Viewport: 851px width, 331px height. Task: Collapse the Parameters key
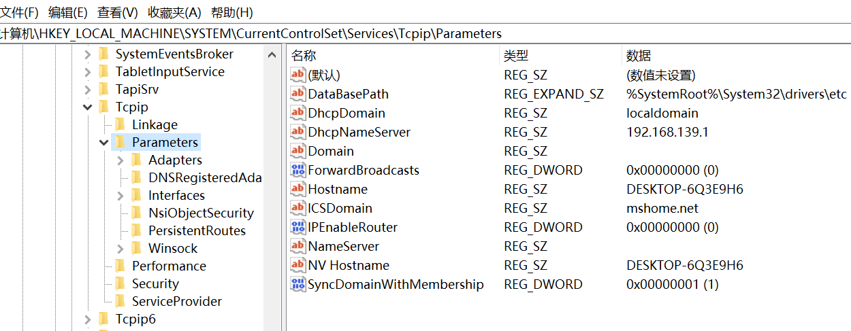(x=104, y=143)
